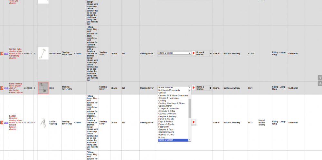This screenshot has height=160, width=322.
Task: Click red arrow apply icon in Garden Rake row
Action: tap(194, 53)
